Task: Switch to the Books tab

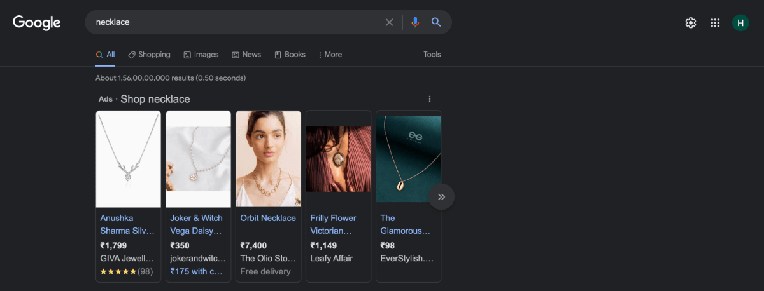Action: coord(290,55)
